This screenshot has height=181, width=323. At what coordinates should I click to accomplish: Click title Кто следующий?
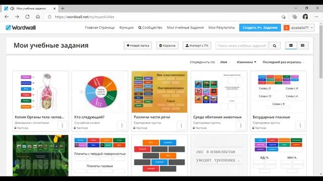[89, 117]
